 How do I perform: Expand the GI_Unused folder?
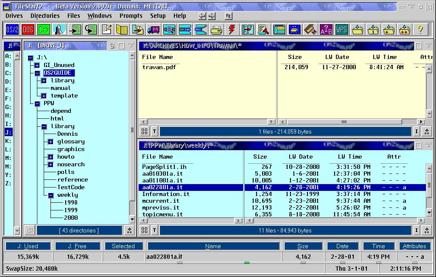coord(37,66)
